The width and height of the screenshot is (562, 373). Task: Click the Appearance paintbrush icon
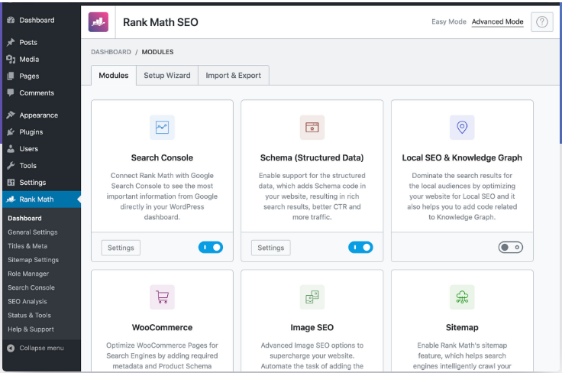point(11,115)
